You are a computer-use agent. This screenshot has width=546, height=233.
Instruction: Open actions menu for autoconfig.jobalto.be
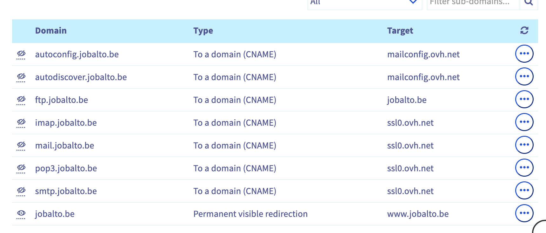[x=524, y=54]
